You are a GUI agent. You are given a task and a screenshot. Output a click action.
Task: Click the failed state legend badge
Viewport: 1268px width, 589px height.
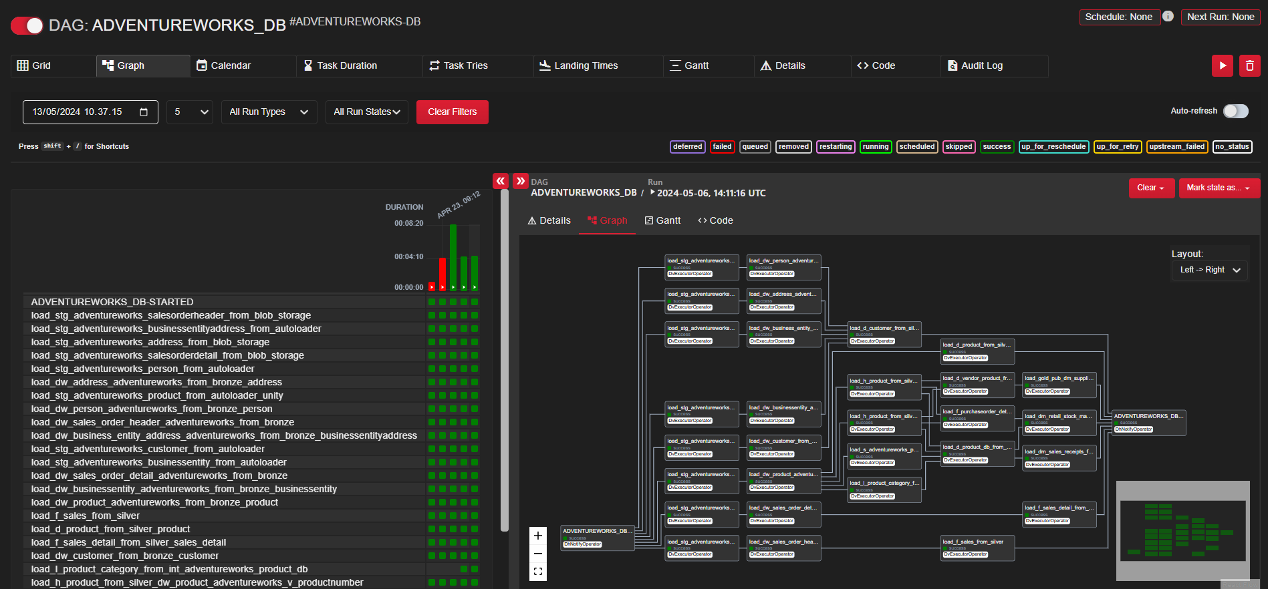pos(722,147)
